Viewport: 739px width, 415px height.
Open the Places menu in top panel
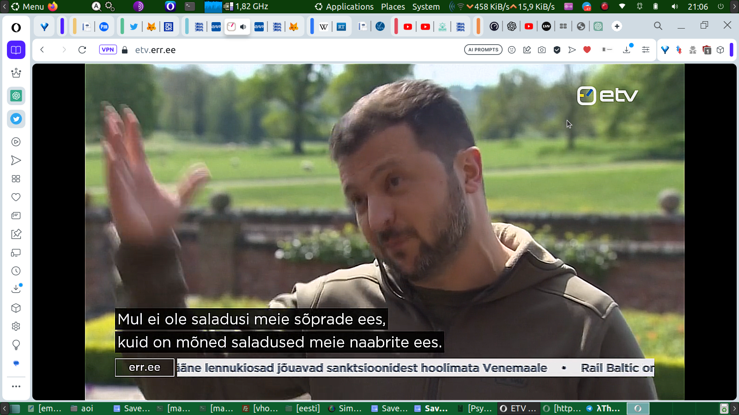[393, 6]
